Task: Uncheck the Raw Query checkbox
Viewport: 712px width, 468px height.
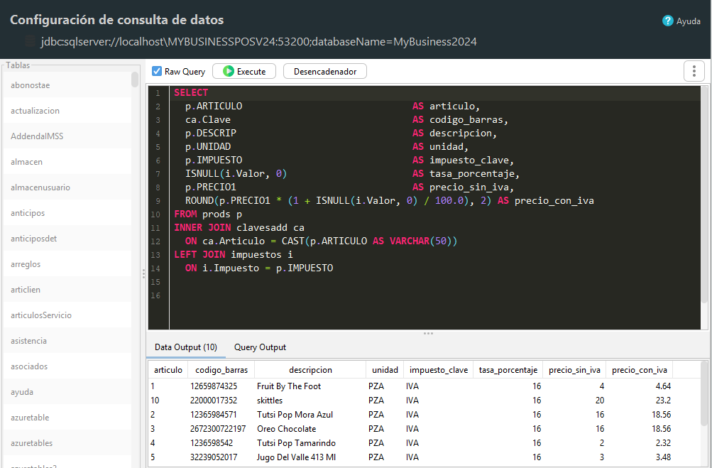Action: pyautogui.click(x=157, y=71)
